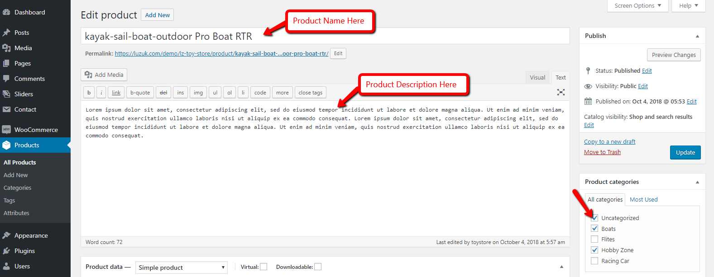Click the Users person icon
Screen dimensions: 714x277
click(6, 266)
